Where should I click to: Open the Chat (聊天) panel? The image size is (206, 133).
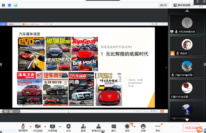coord(114,128)
